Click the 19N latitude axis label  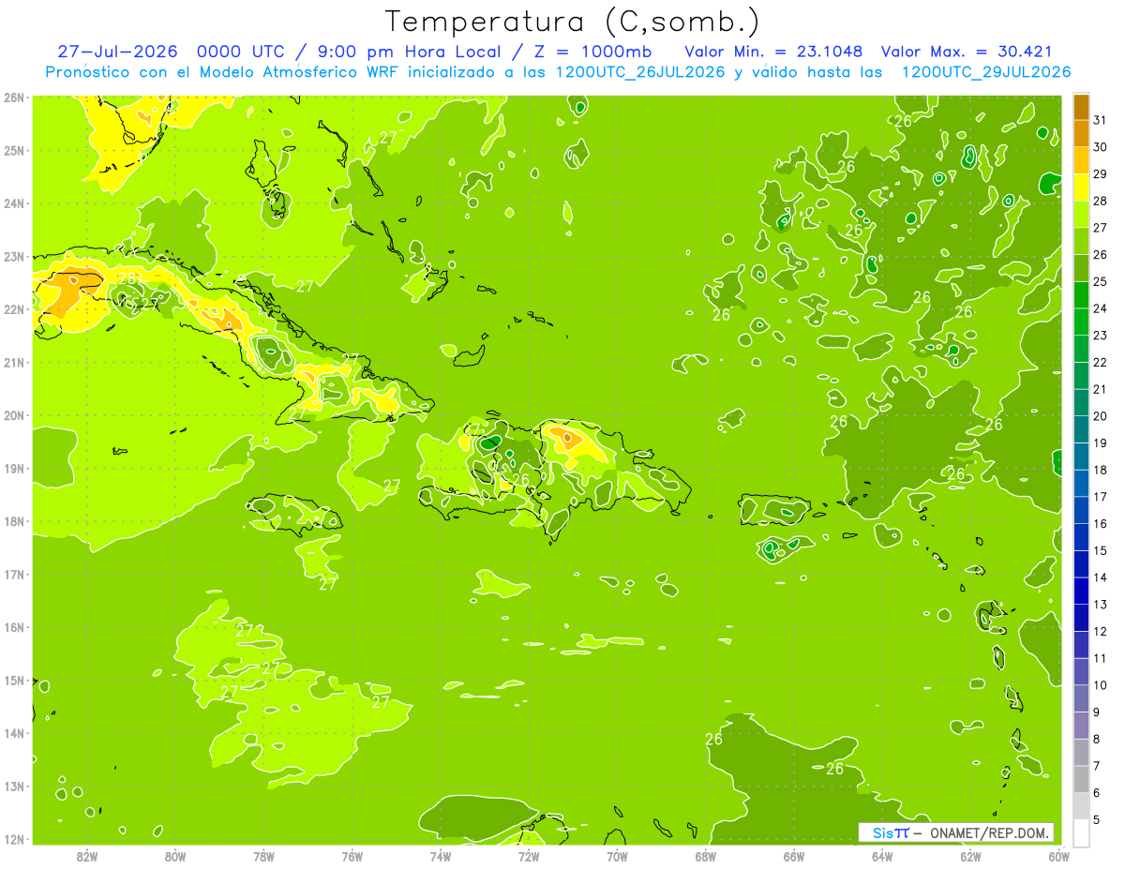click(x=14, y=468)
